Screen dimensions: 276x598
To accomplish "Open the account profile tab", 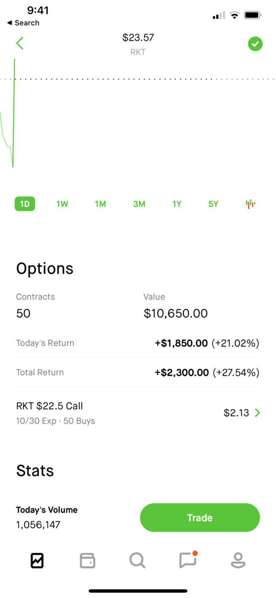I will pos(238,561).
